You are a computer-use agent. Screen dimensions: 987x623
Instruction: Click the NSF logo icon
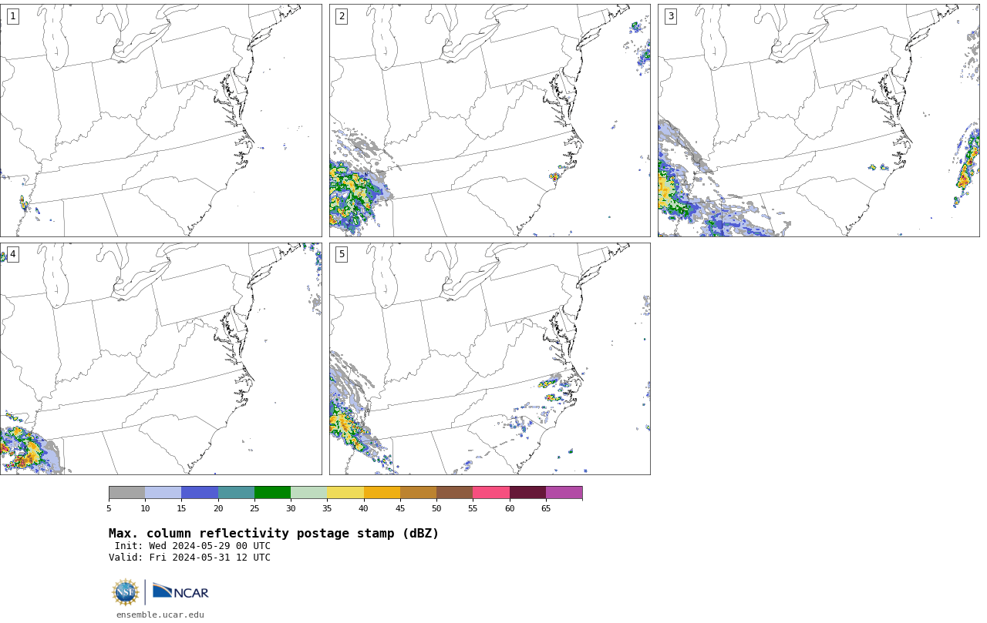tap(126, 592)
